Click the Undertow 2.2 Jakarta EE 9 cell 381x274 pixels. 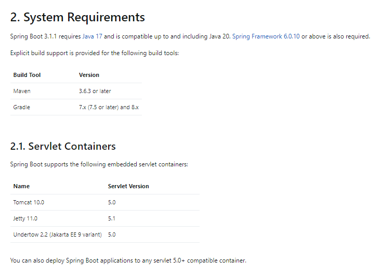pyautogui.click(x=57, y=234)
